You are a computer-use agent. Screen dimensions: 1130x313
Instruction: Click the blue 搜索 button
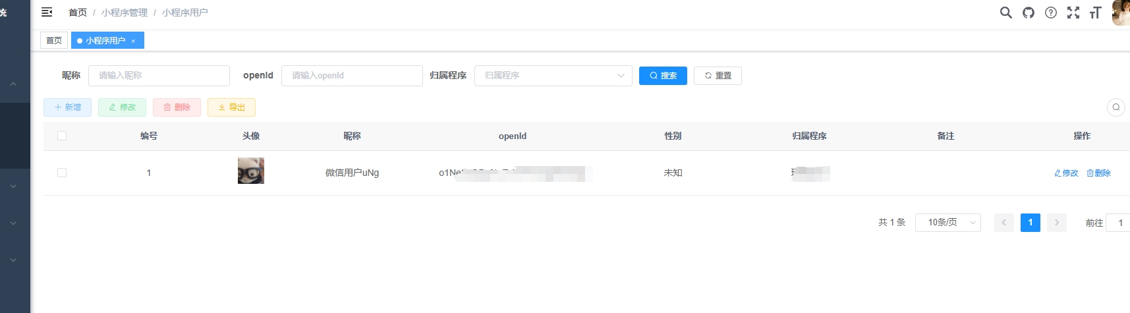663,76
